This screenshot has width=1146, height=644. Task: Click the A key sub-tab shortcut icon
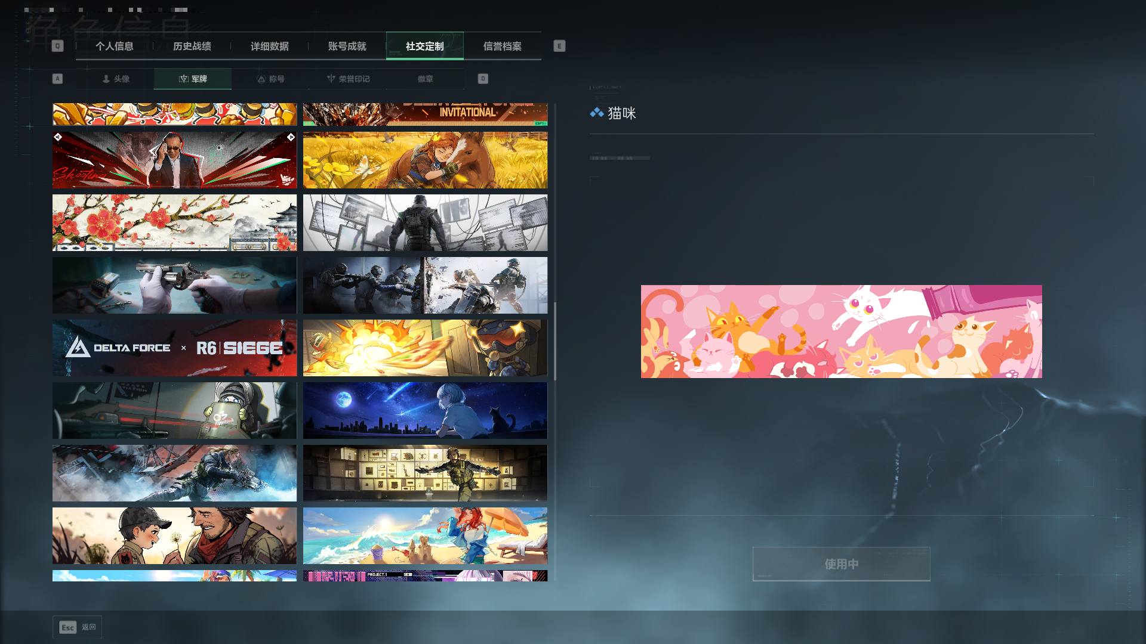pyautogui.click(x=57, y=79)
